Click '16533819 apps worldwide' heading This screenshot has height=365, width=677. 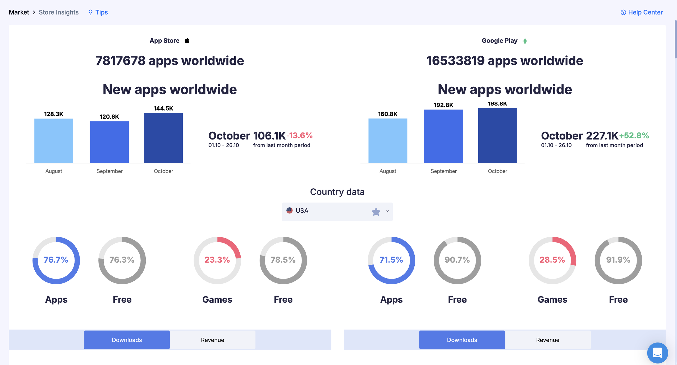(x=505, y=61)
